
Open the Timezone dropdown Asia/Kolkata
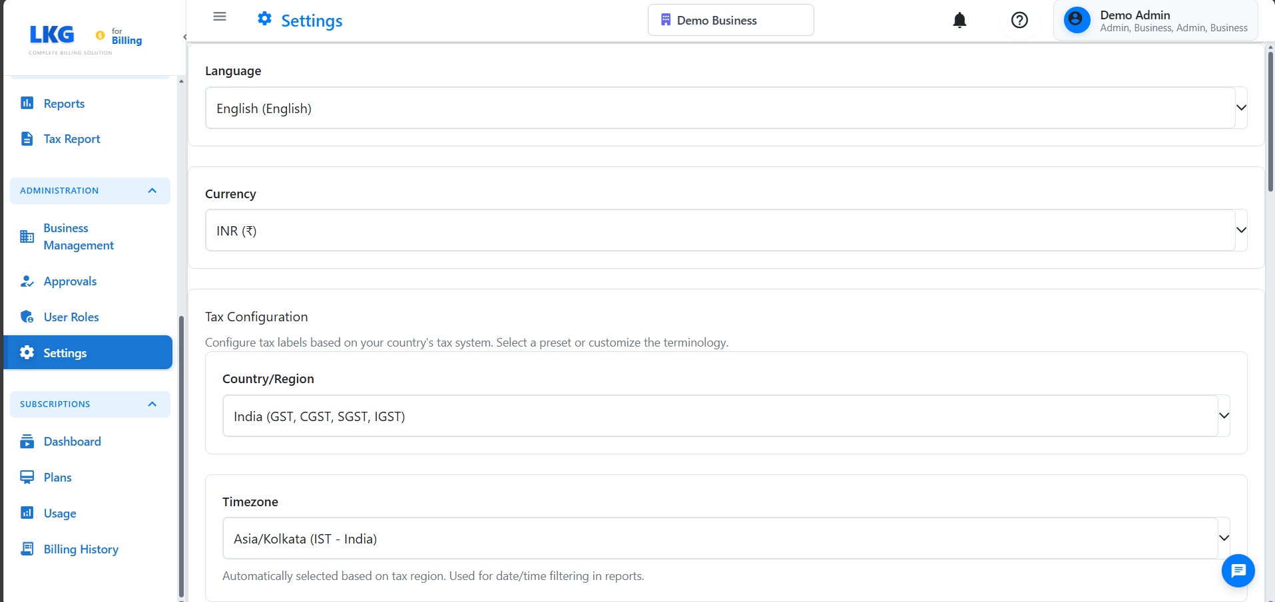pos(726,538)
